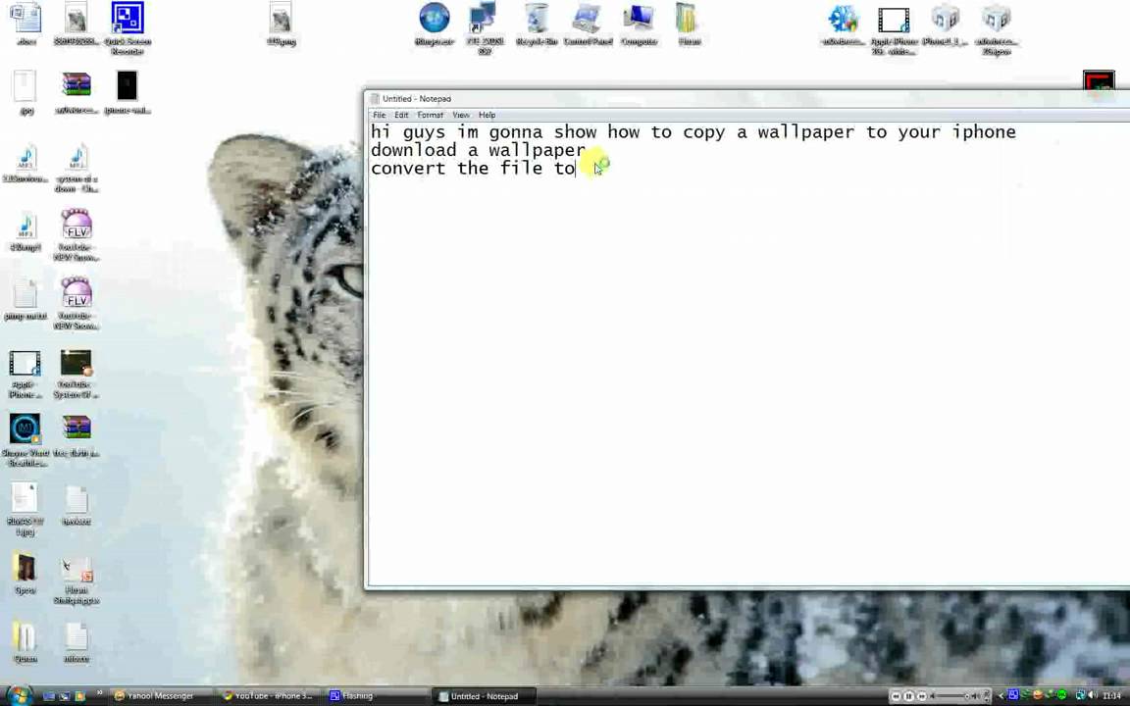The height and width of the screenshot is (706, 1130).
Task: Click the line starting 'hi guys im gonna show'
Action: (x=693, y=131)
